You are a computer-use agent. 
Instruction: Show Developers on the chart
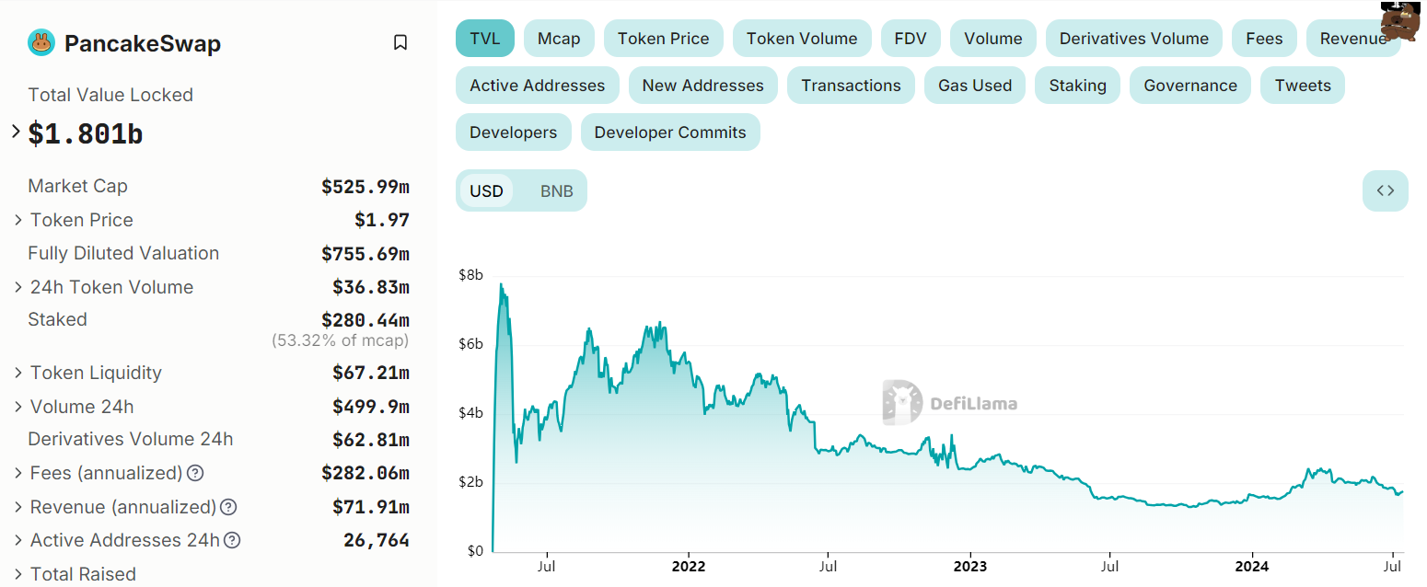pos(514,132)
